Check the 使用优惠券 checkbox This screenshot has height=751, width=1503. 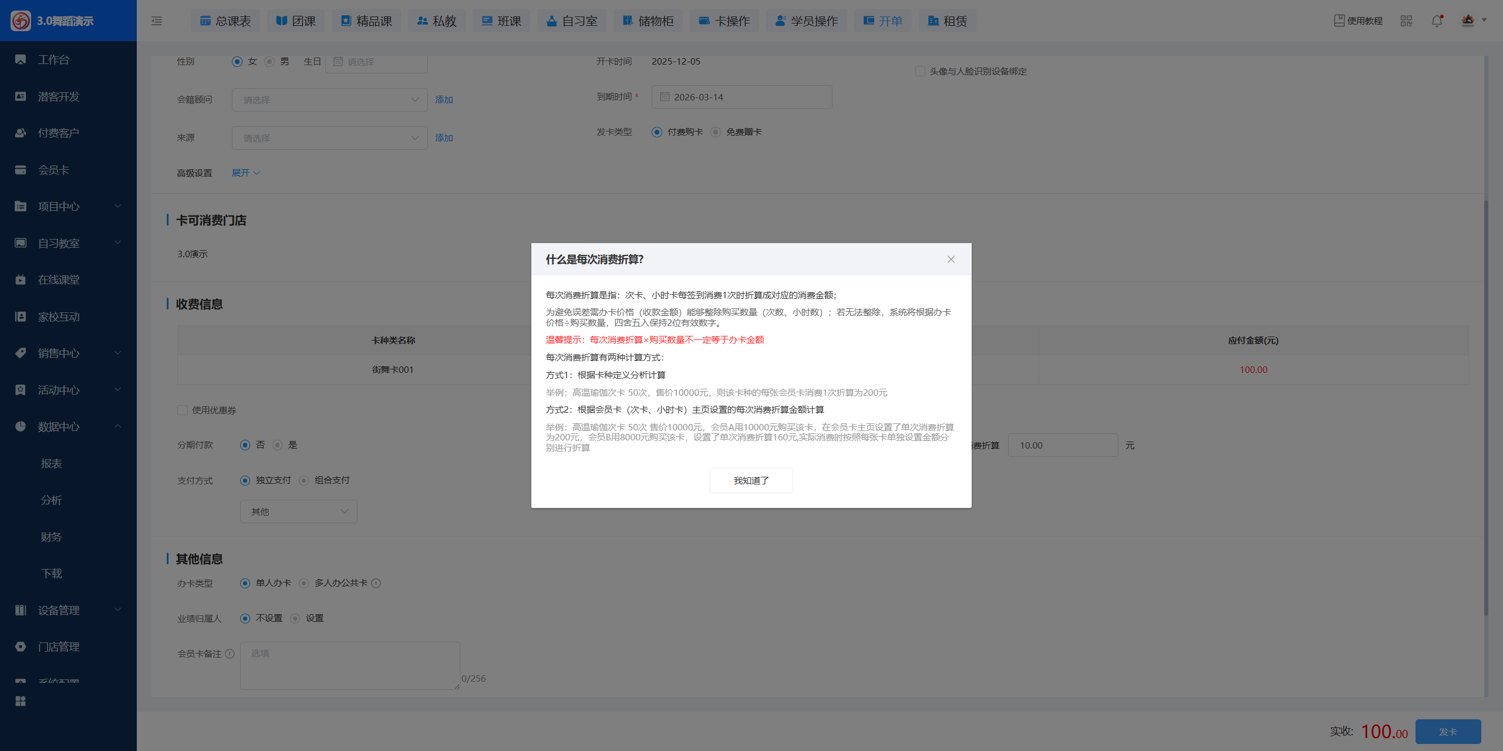(183, 410)
